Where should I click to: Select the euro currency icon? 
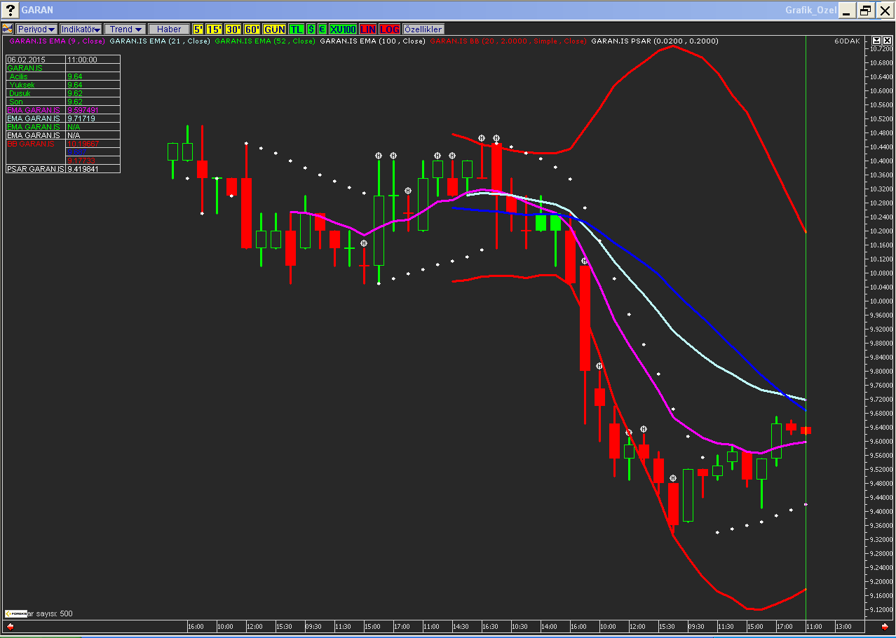322,29
